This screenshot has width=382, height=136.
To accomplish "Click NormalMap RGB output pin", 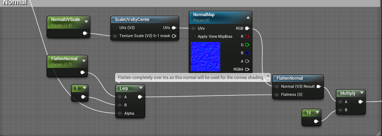I will (x=247, y=28).
